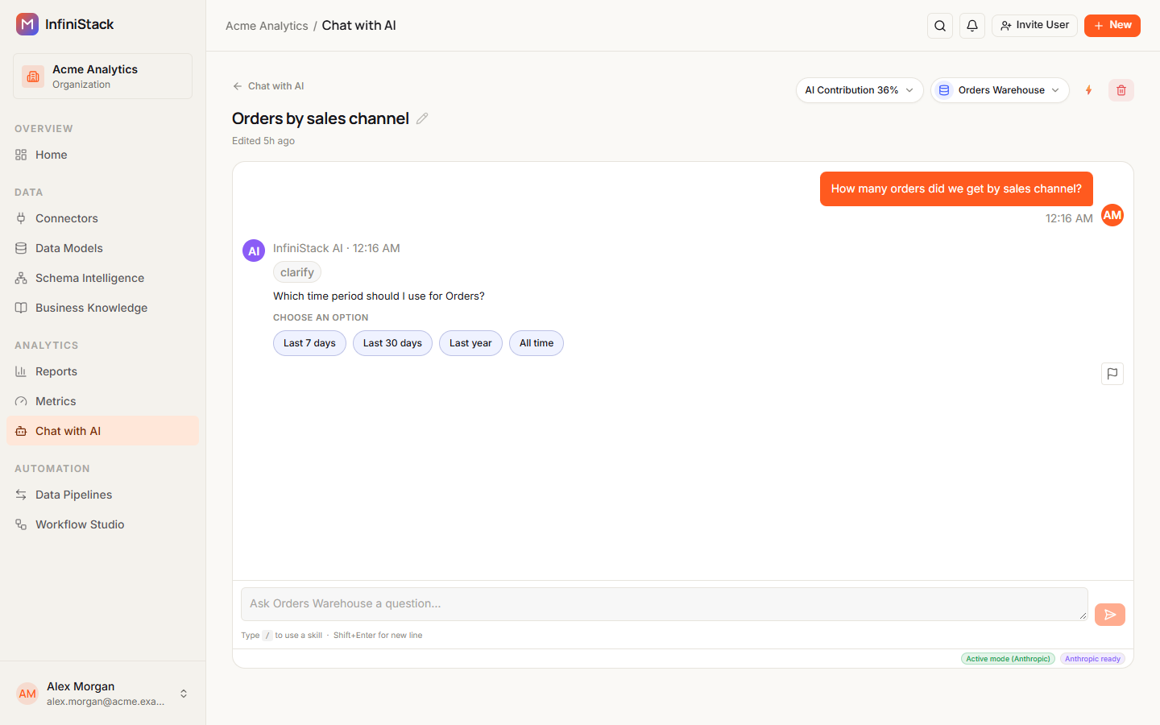Select Chat with AI in the sidebar
This screenshot has height=725, width=1160.
(102, 431)
